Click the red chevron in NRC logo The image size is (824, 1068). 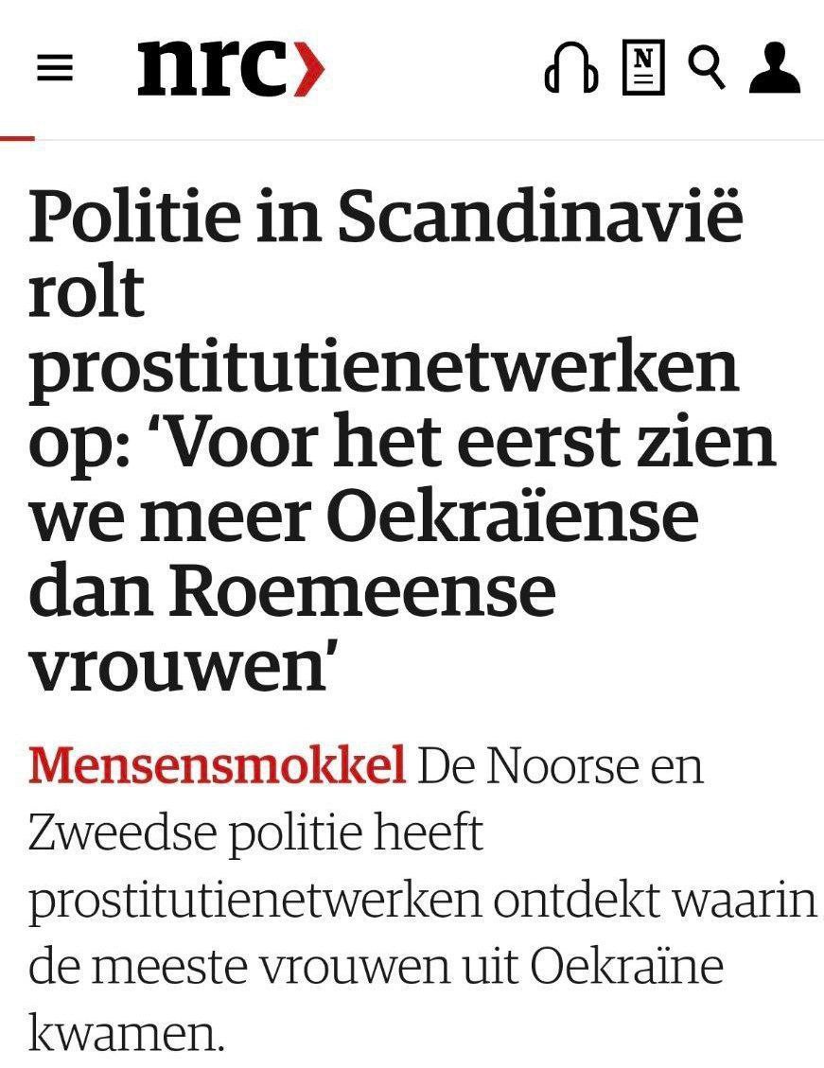tap(310, 68)
